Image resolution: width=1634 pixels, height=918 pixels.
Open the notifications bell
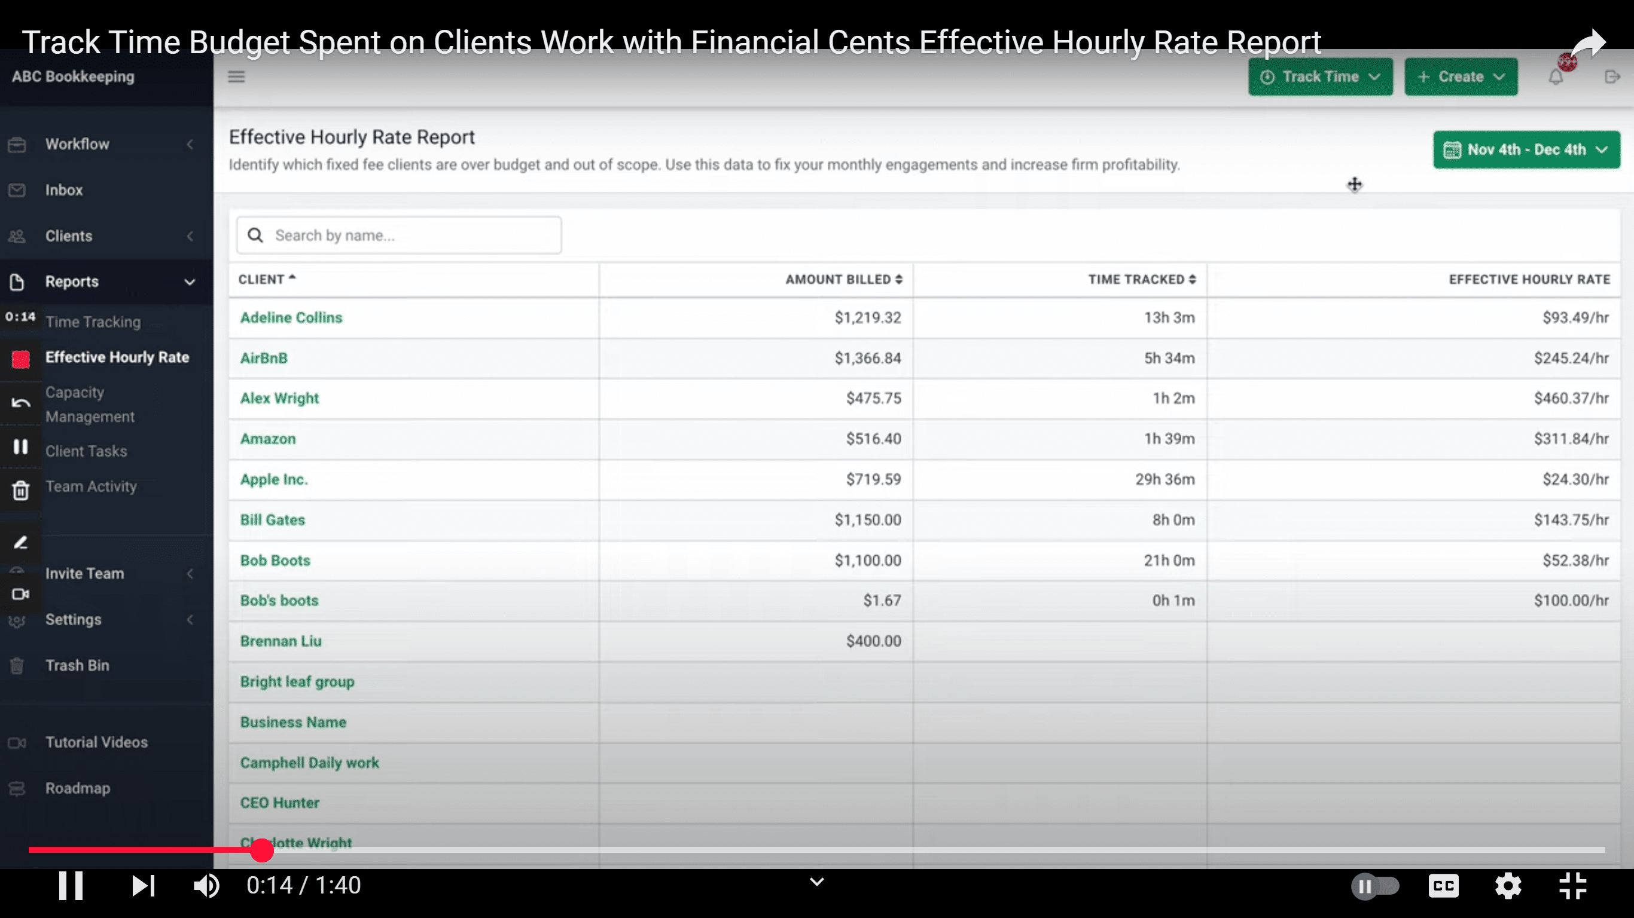coord(1555,76)
